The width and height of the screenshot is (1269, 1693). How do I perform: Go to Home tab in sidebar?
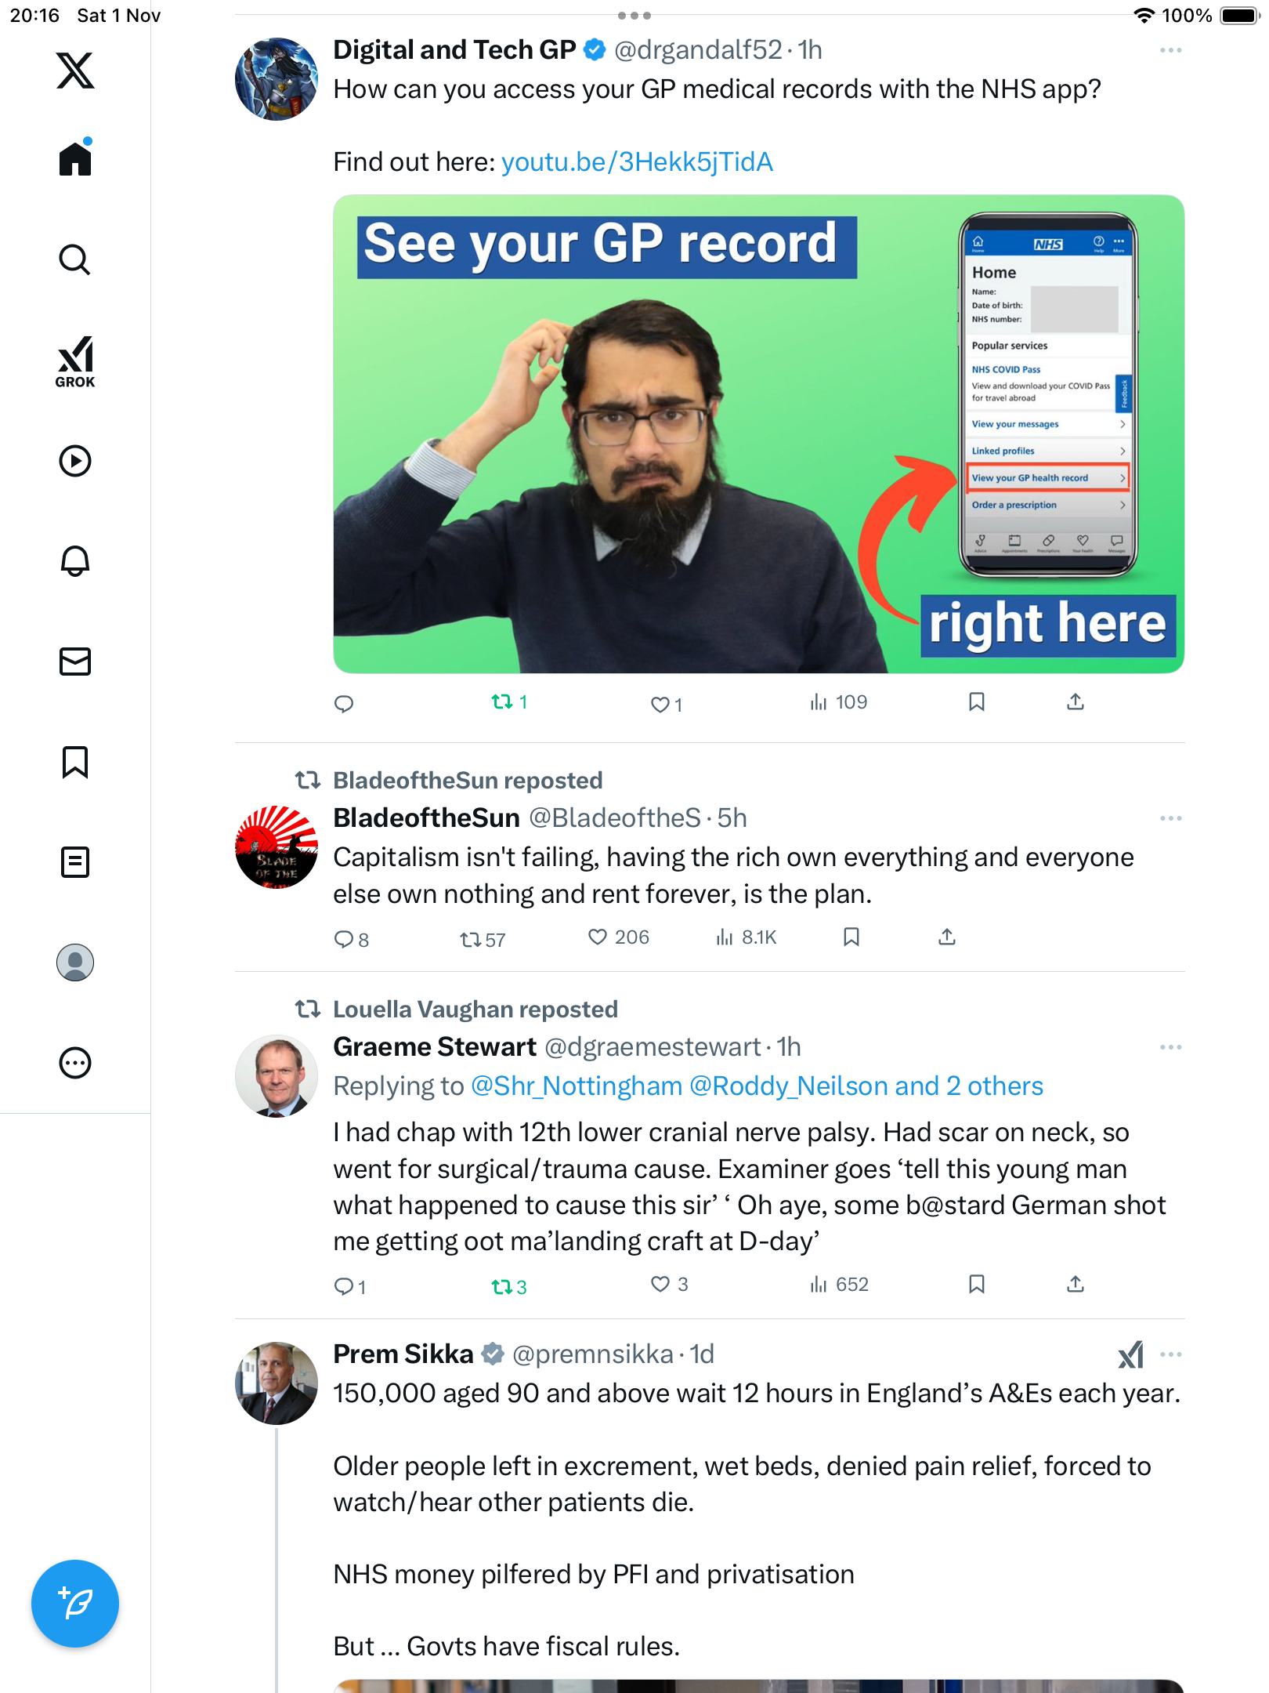tap(75, 158)
